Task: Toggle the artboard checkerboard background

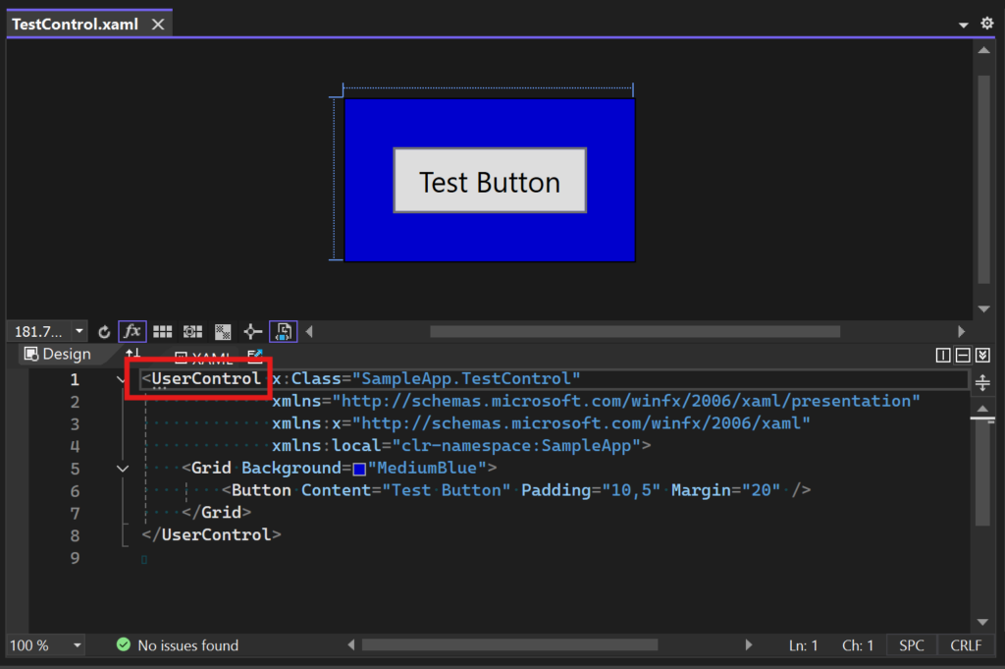Action: [x=223, y=332]
